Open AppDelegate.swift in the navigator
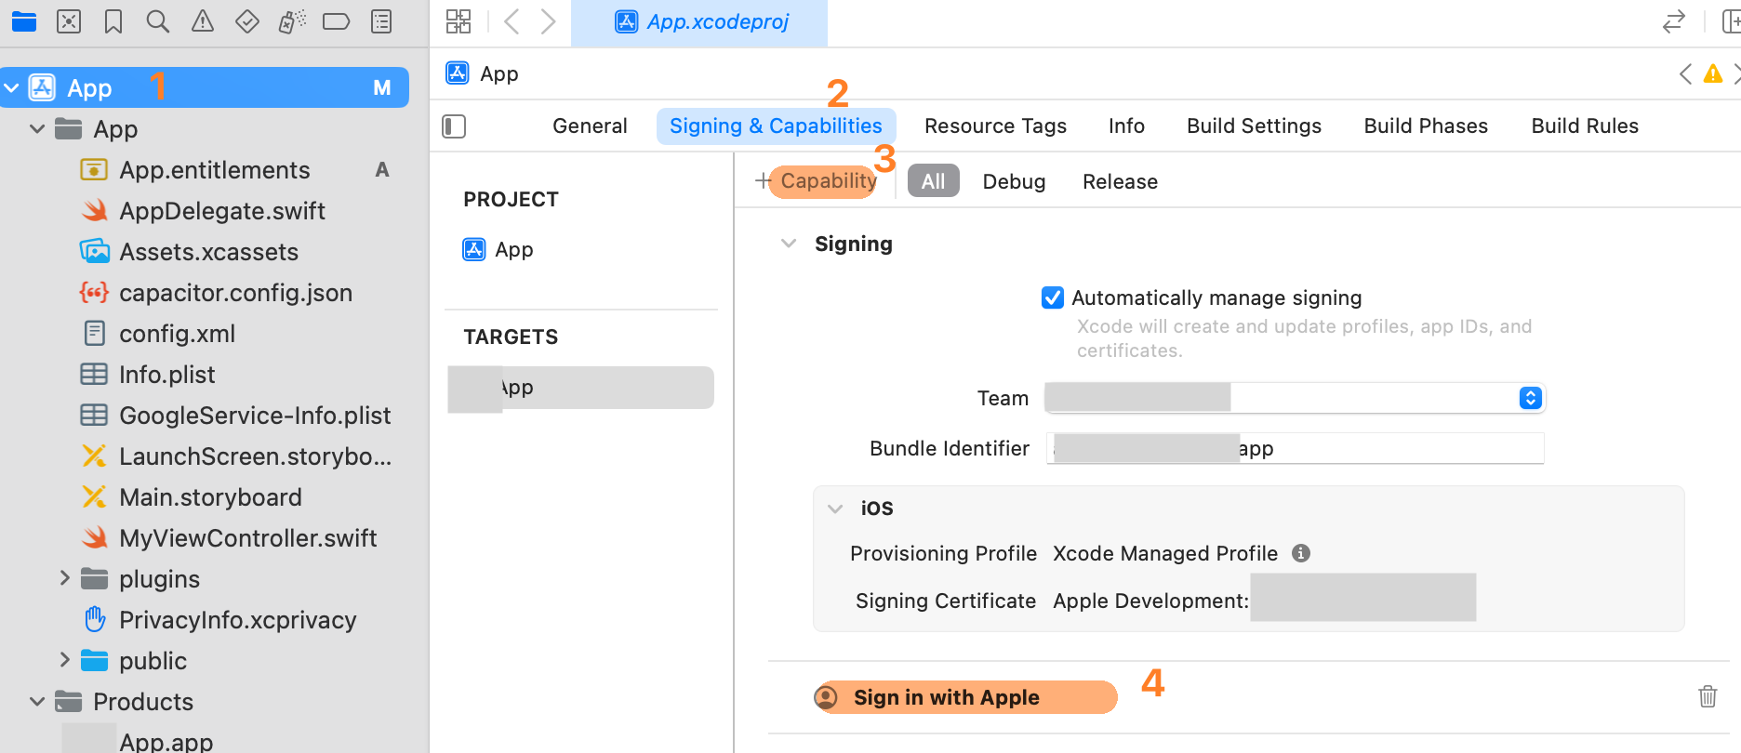 [221, 211]
